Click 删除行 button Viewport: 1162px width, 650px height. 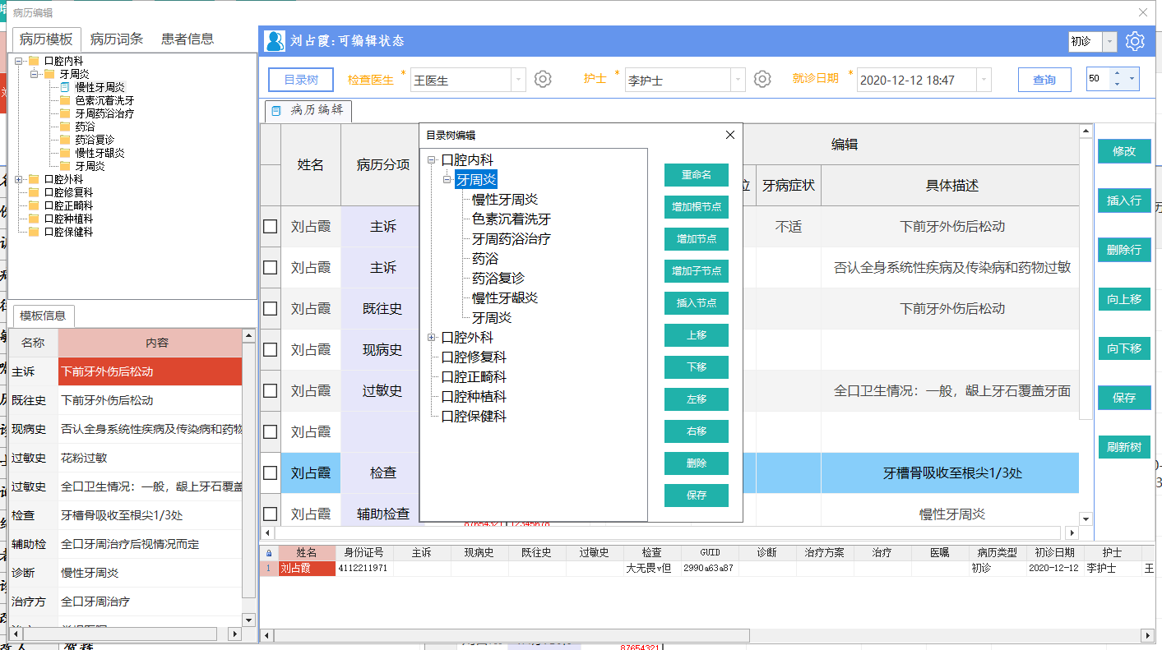(1124, 250)
